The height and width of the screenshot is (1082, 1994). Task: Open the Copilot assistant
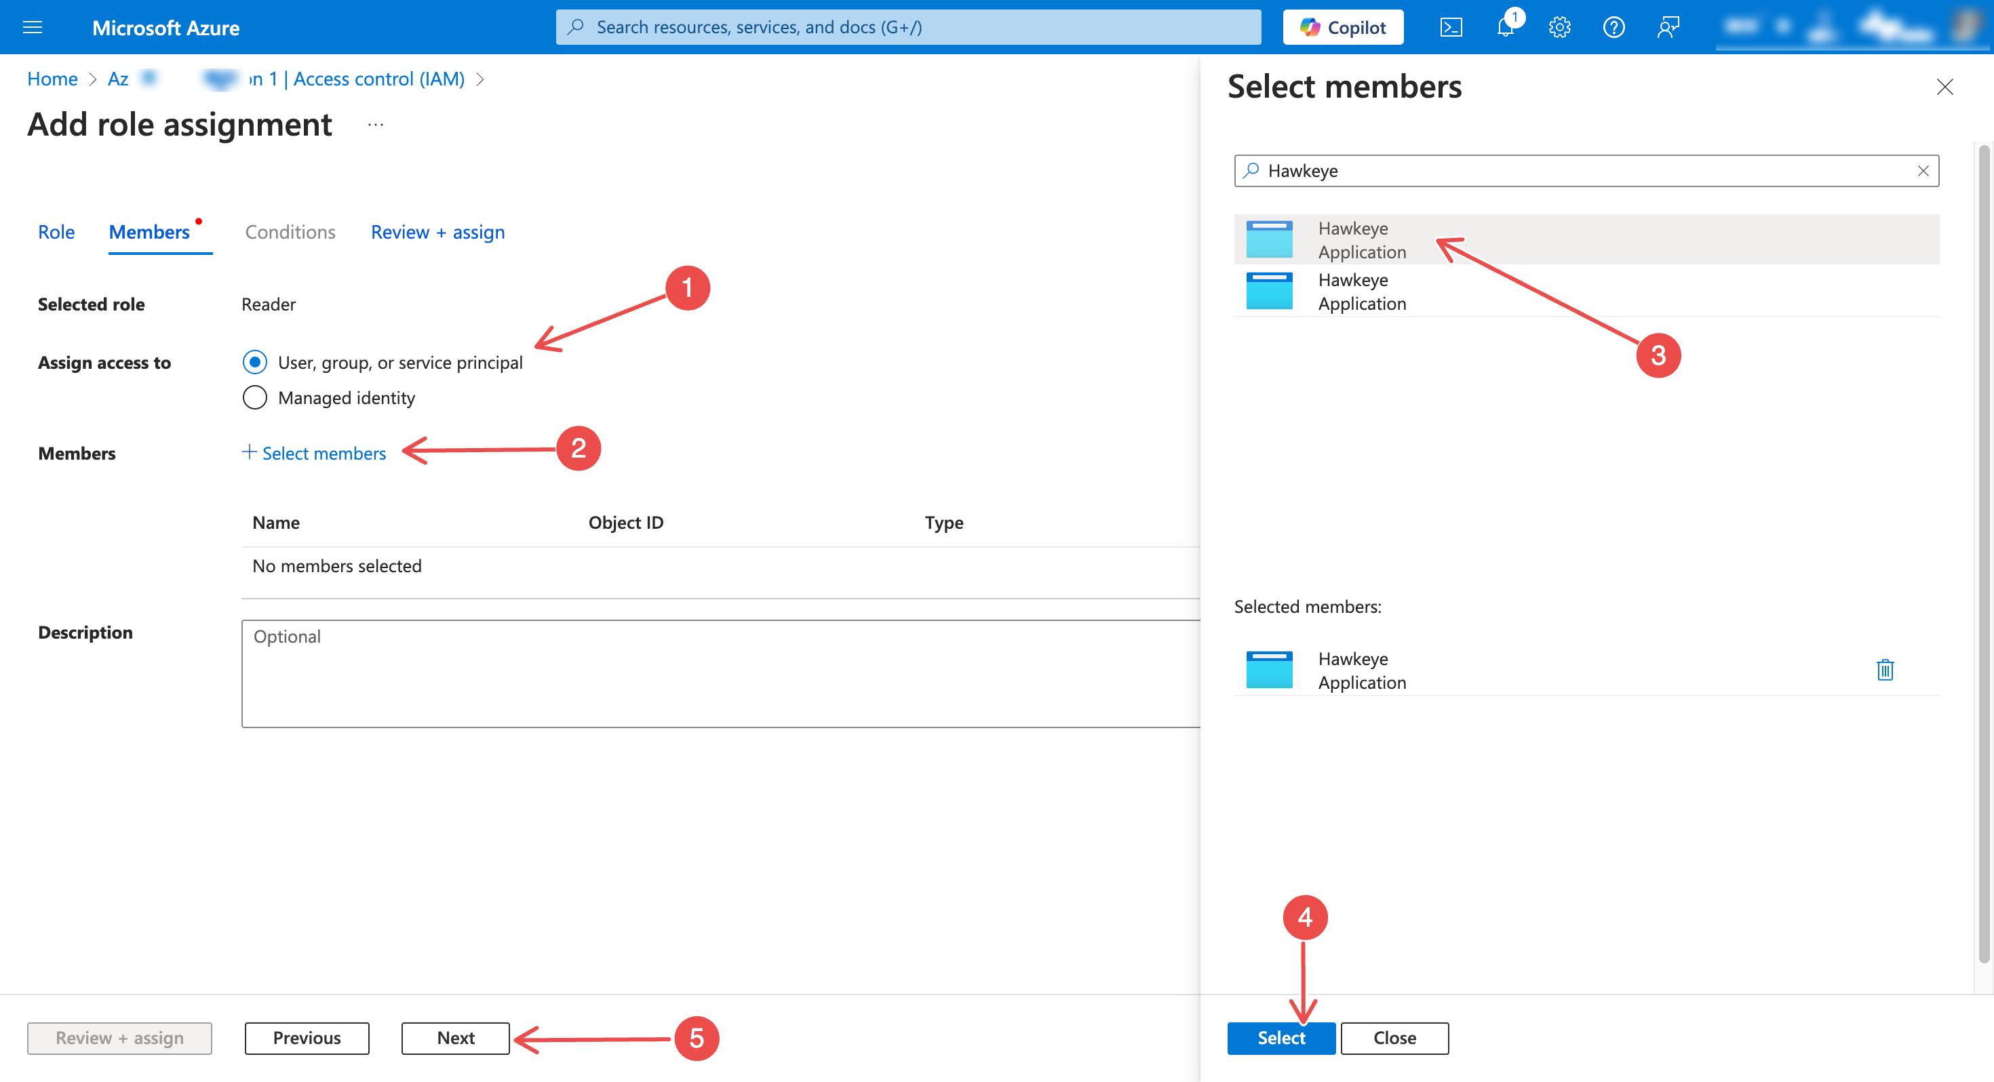click(1343, 28)
